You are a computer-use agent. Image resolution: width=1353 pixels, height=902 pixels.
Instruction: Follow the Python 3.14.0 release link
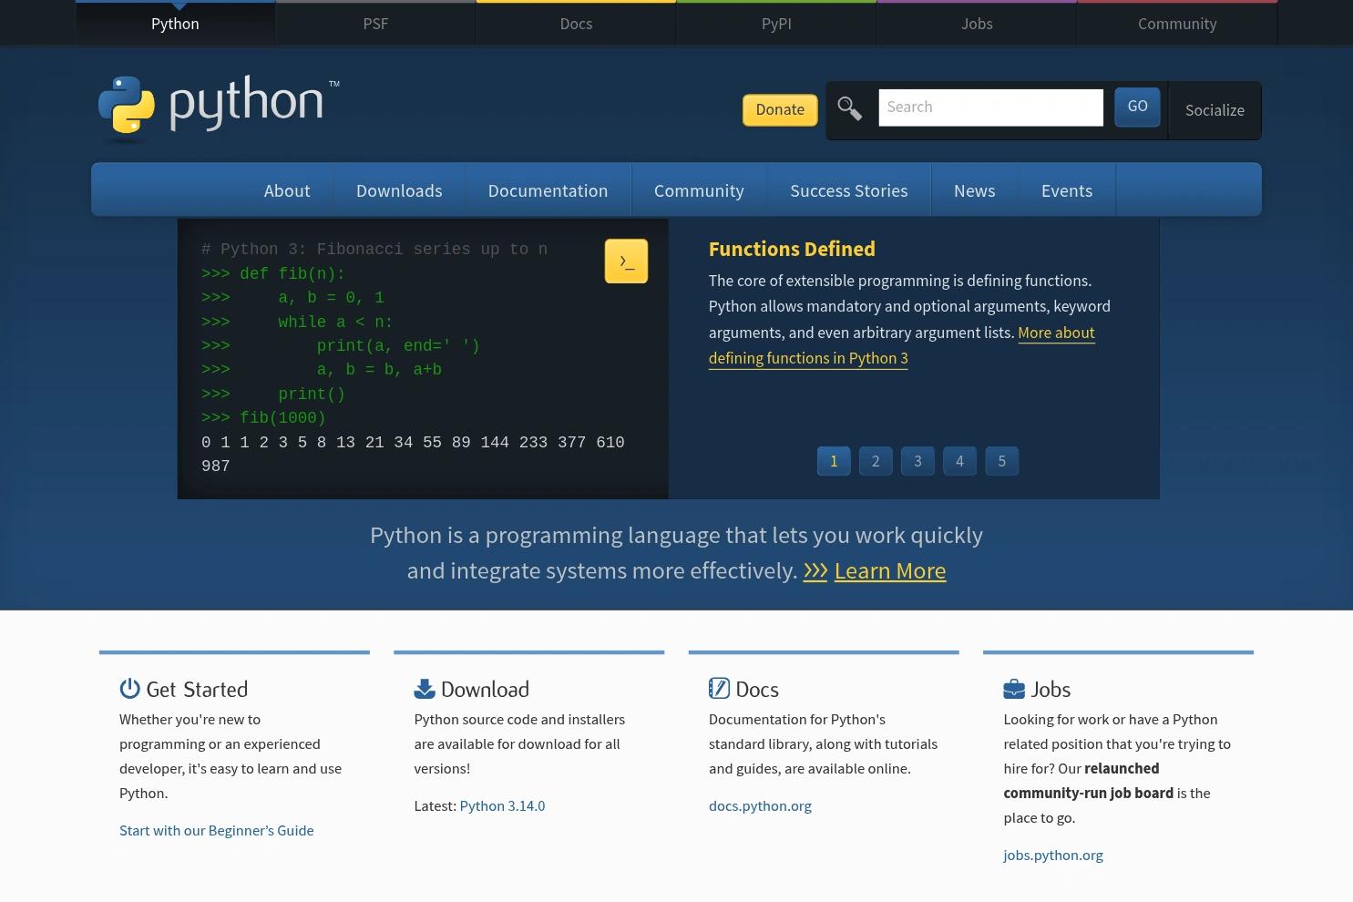pos(502,805)
